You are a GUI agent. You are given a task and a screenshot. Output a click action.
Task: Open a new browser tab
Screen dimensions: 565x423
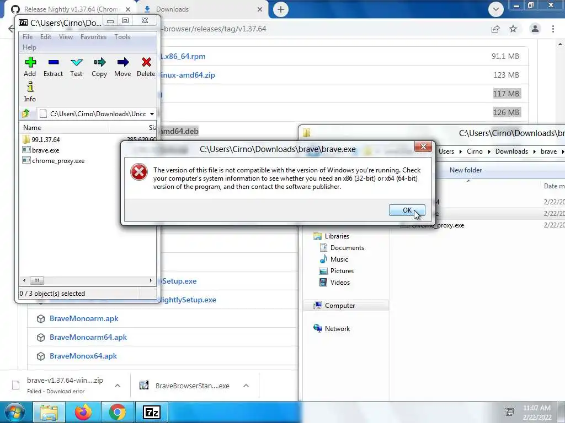(281, 9)
